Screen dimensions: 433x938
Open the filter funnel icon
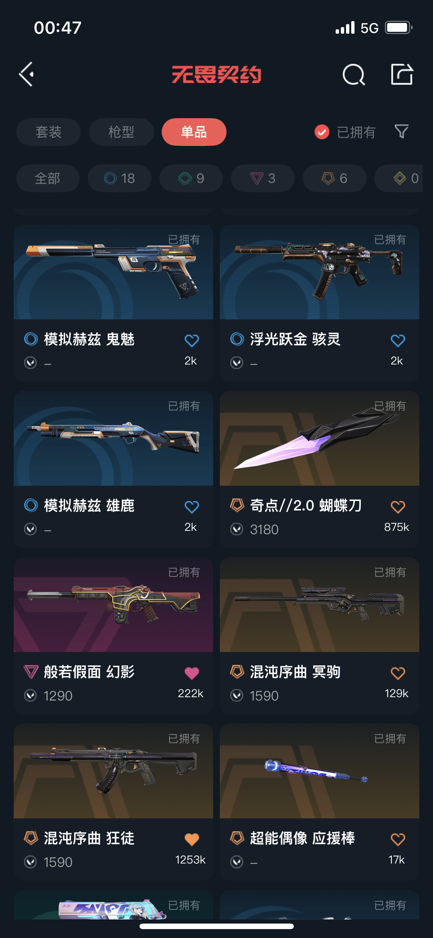pos(401,132)
